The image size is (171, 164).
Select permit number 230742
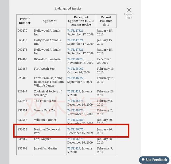click(22, 101)
